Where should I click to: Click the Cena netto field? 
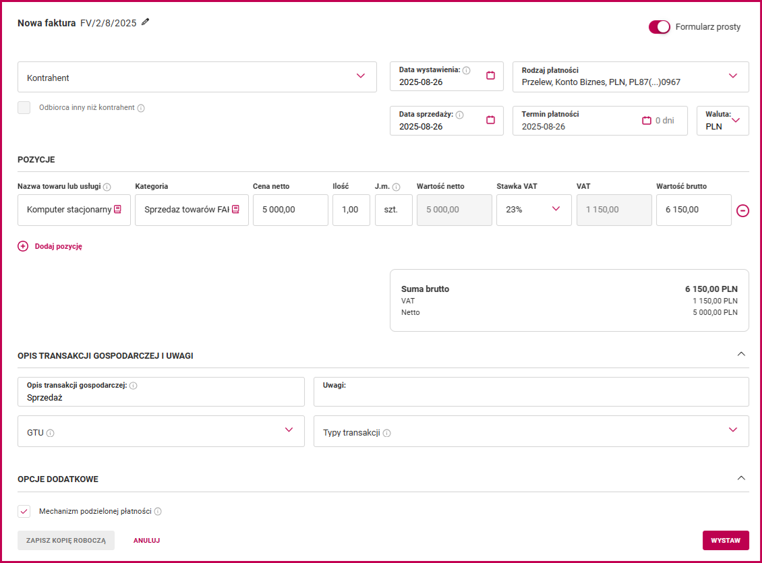(290, 210)
